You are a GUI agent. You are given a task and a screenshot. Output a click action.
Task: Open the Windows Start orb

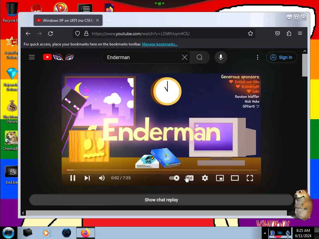click(x=8, y=233)
